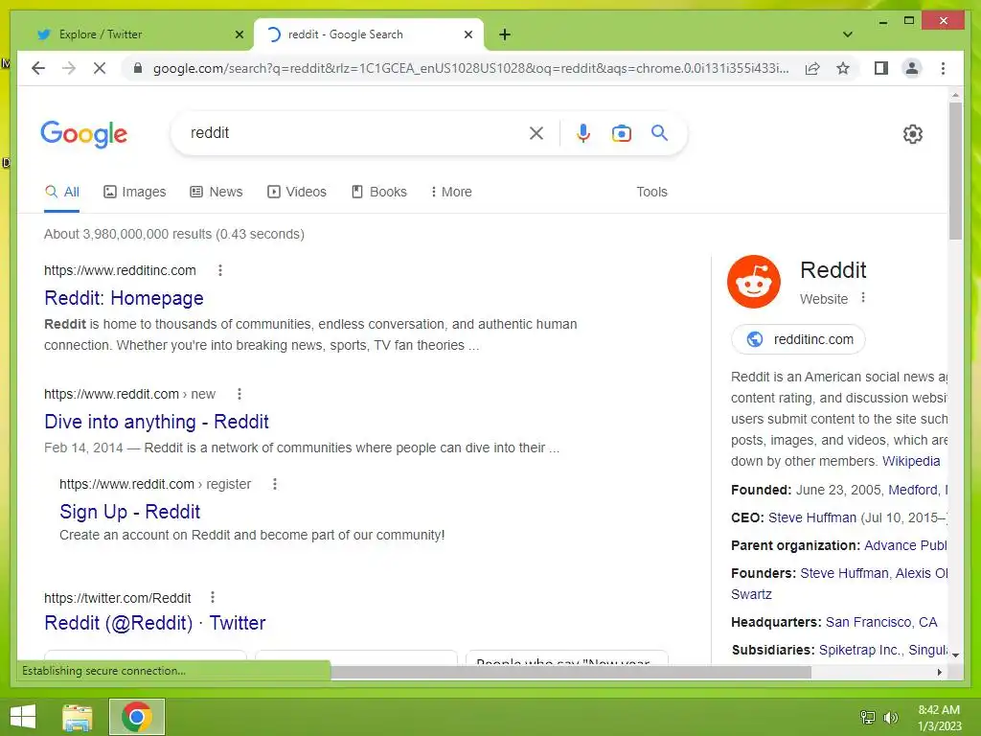Click the horizontal scrollbar thumb
Viewport: 981px width, 736px height.
pos(571,672)
